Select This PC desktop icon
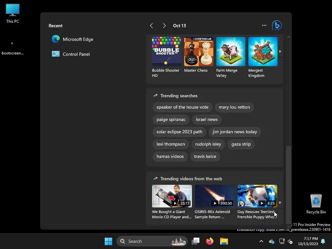 [x=13, y=13]
